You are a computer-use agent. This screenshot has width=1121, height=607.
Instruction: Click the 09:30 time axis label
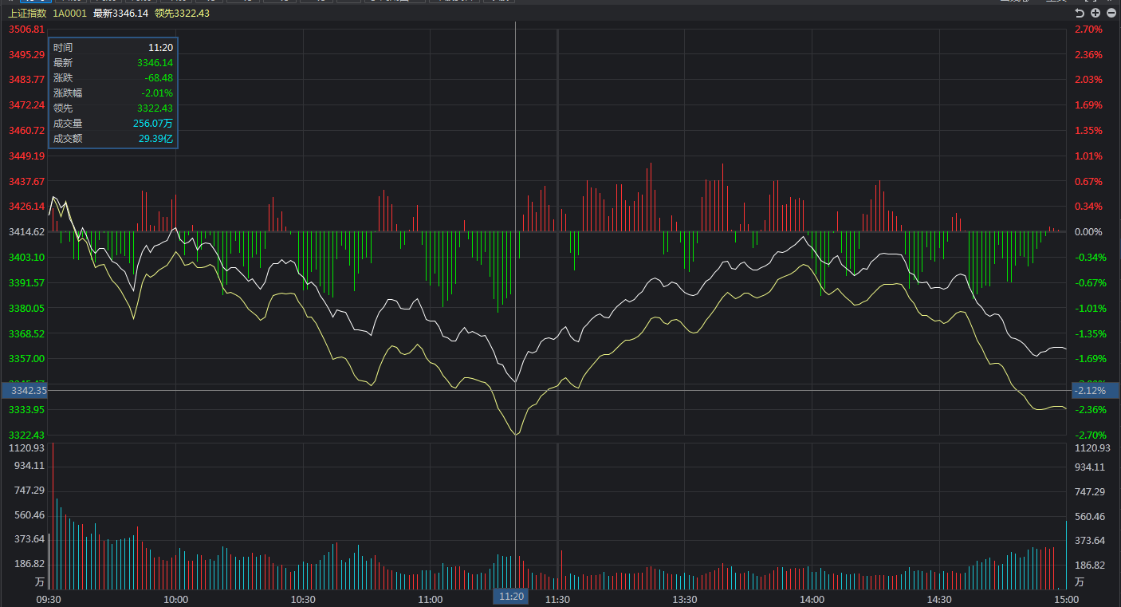pyautogui.click(x=49, y=599)
